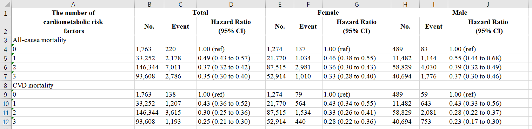Select column C header
This screenshot has width=532, height=129.
(x=180, y=4)
